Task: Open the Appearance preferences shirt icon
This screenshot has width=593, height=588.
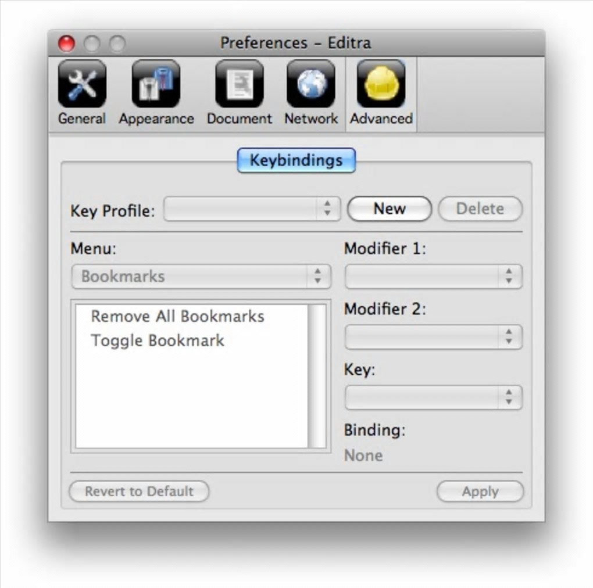Action: click(156, 84)
